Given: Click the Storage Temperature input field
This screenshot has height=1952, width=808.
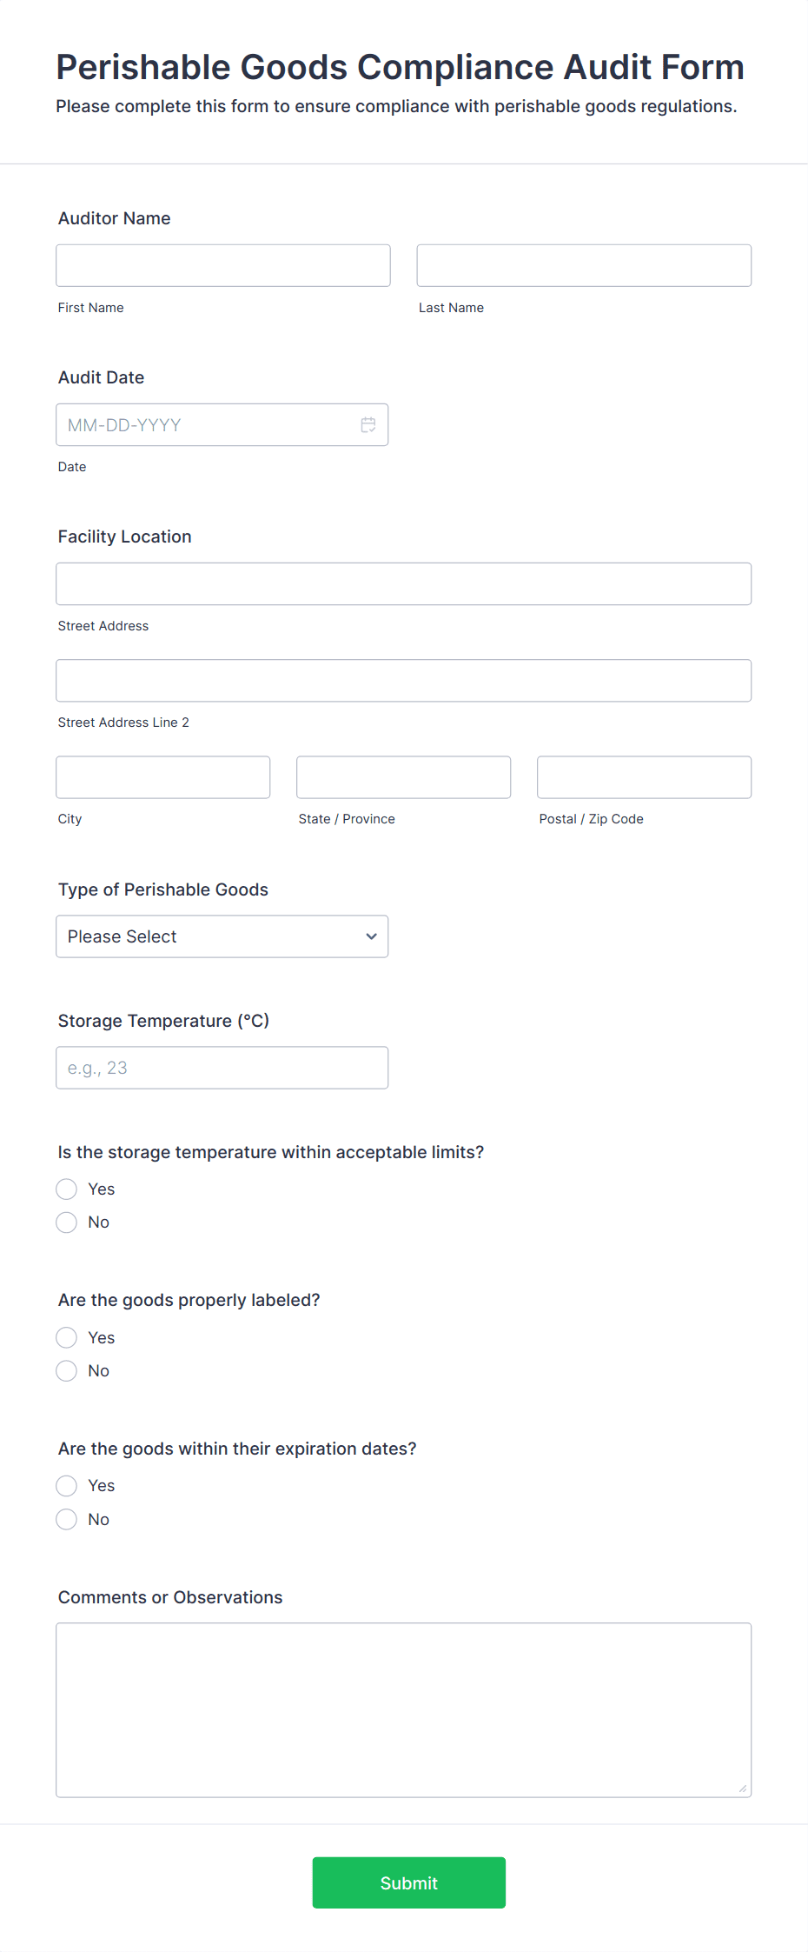Looking at the screenshot, I should (222, 1068).
